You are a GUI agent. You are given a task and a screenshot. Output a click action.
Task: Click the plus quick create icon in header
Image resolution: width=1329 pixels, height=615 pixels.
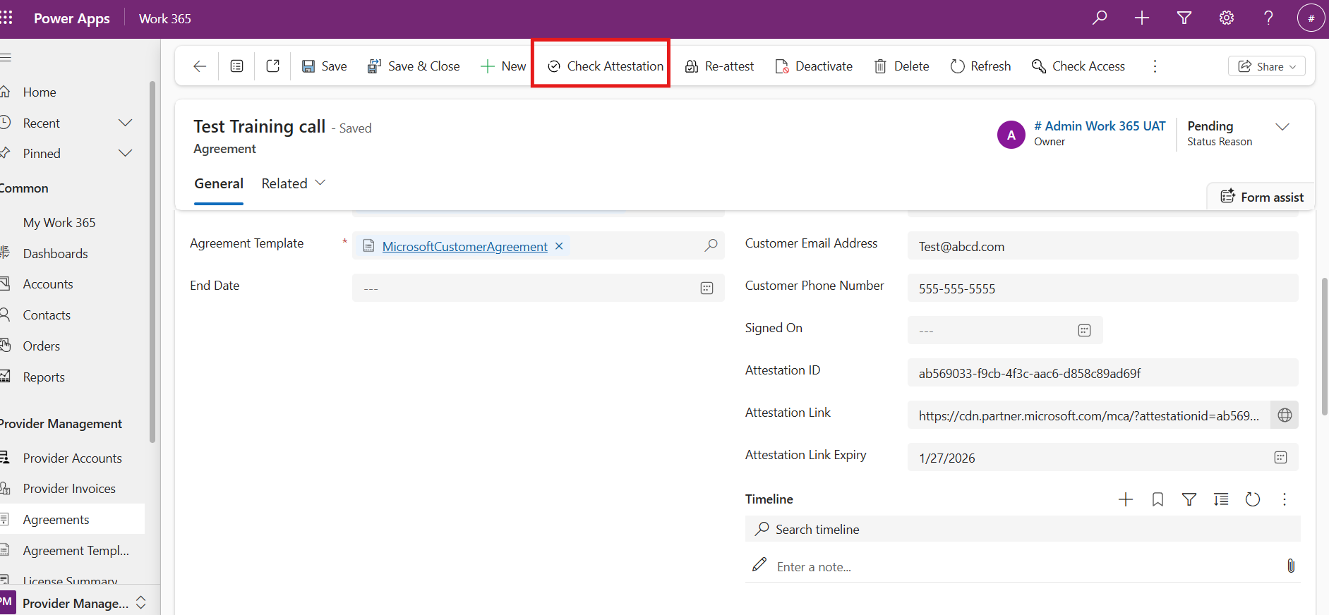coord(1142,18)
